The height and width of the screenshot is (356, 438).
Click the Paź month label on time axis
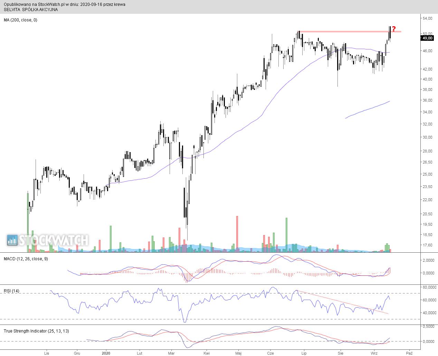point(409,353)
